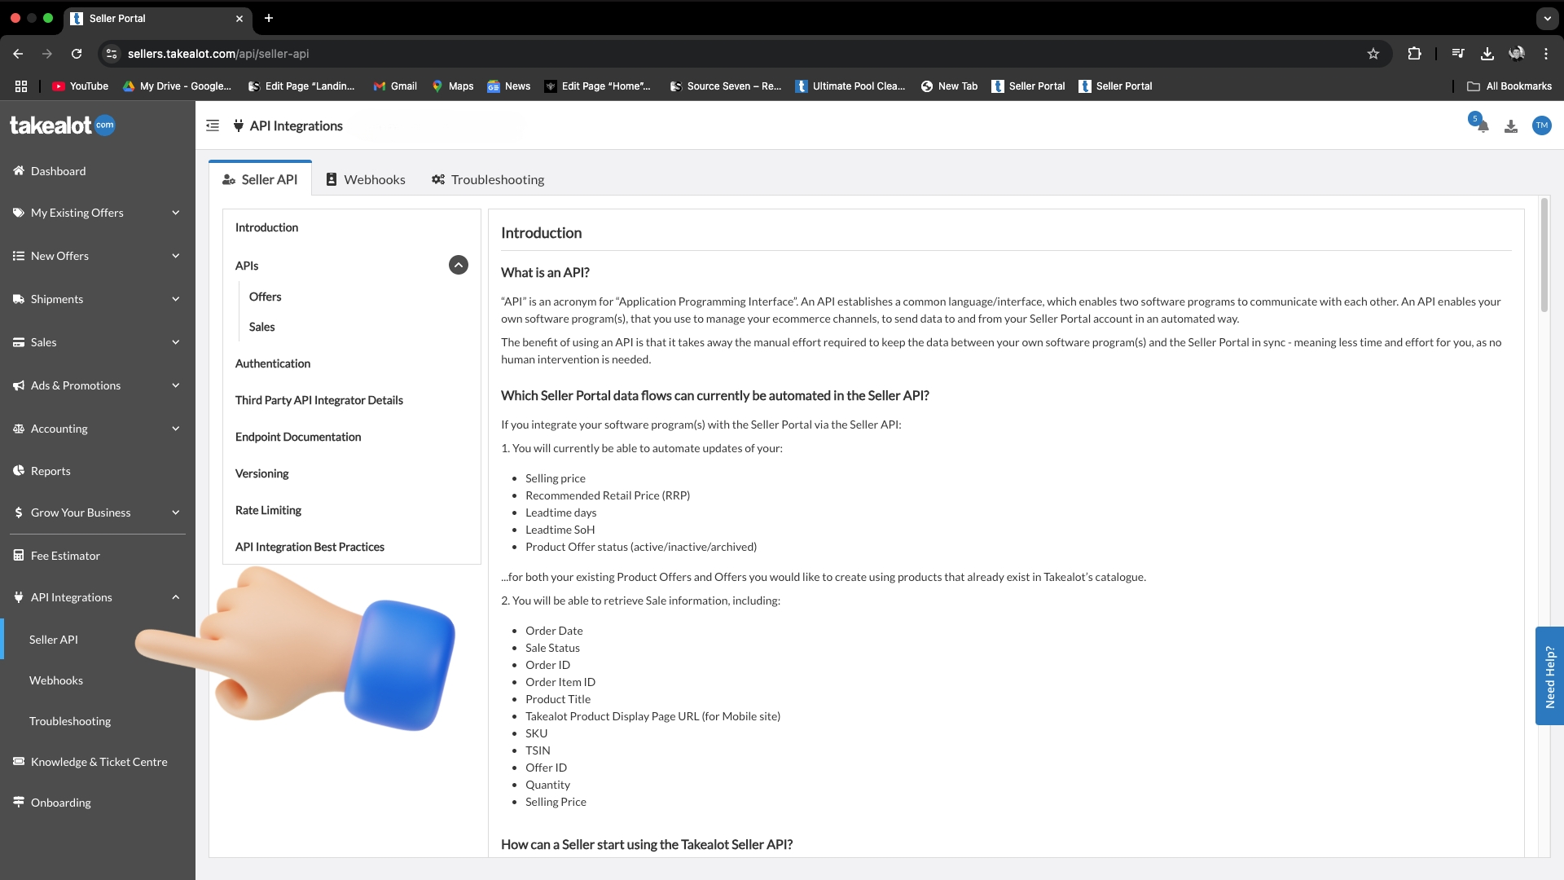The image size is (1564, 880).
Task: Open the Takealot logo home icon
Action: [62, 125]
